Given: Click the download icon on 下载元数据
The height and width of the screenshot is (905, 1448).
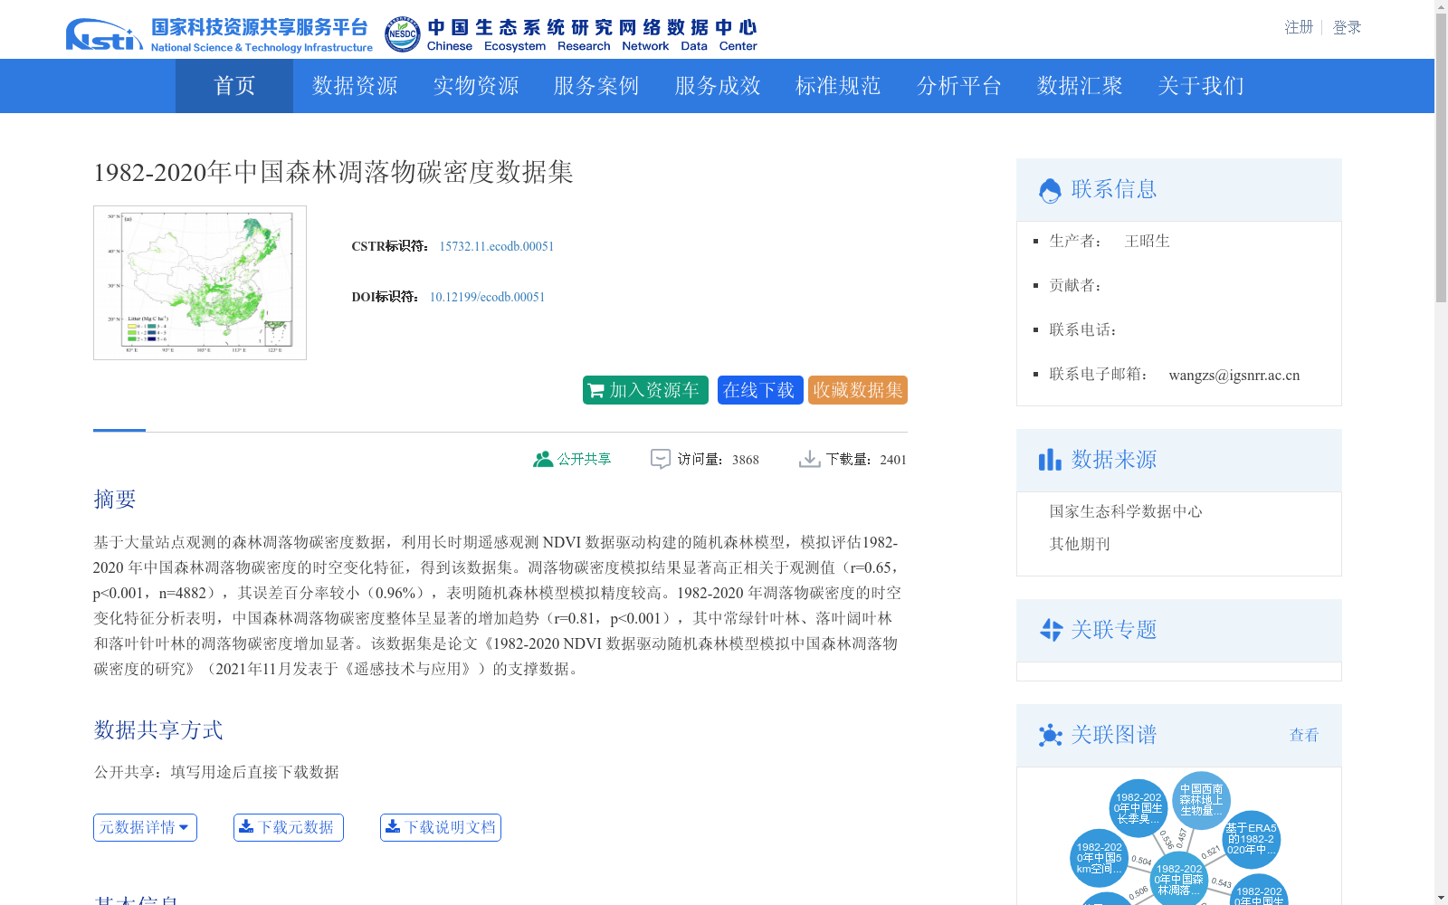Looking at the screenshot, I should [x=246, y=826].
